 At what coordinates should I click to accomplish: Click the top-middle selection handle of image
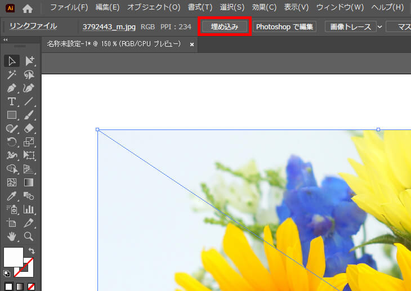click(x=378, y=129)
